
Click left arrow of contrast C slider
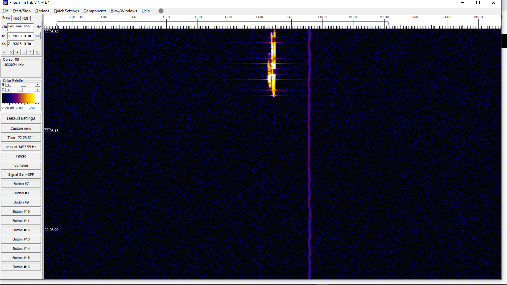pyautogui.click(x=8, y=90)
